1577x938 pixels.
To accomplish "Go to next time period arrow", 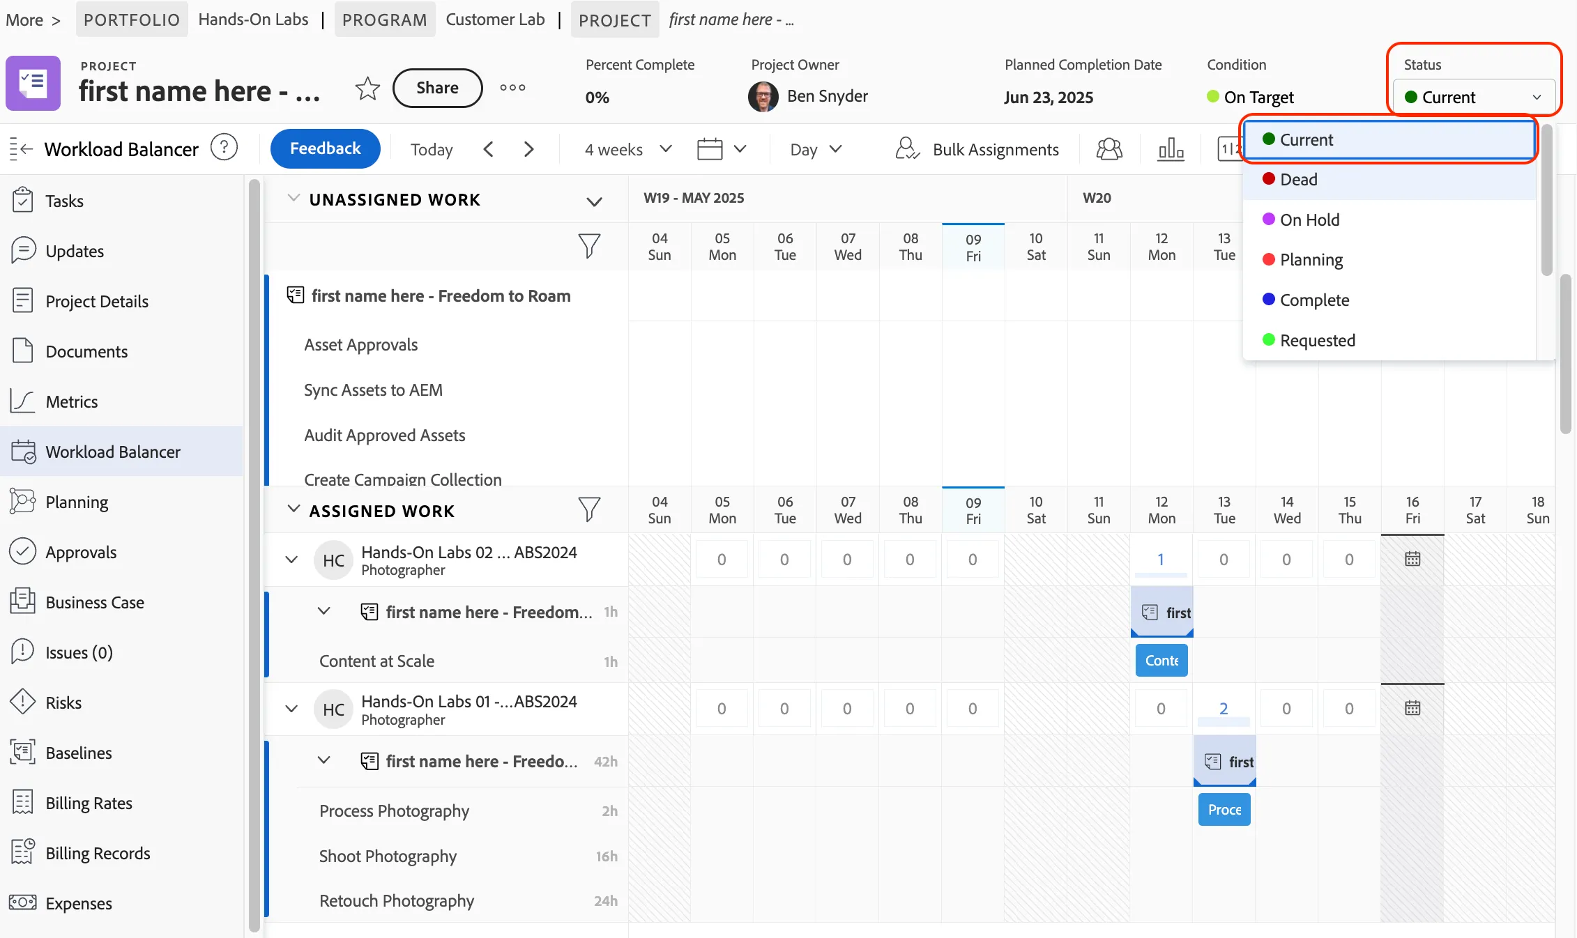I will click(529, 149).
